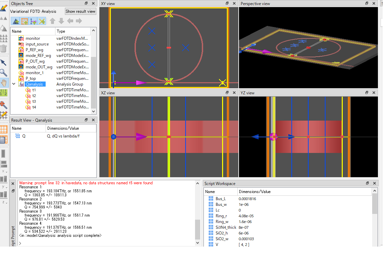The image size is (384, 253).
Task: Activate the magnifier zoom tool
Action: pos(3,72)
